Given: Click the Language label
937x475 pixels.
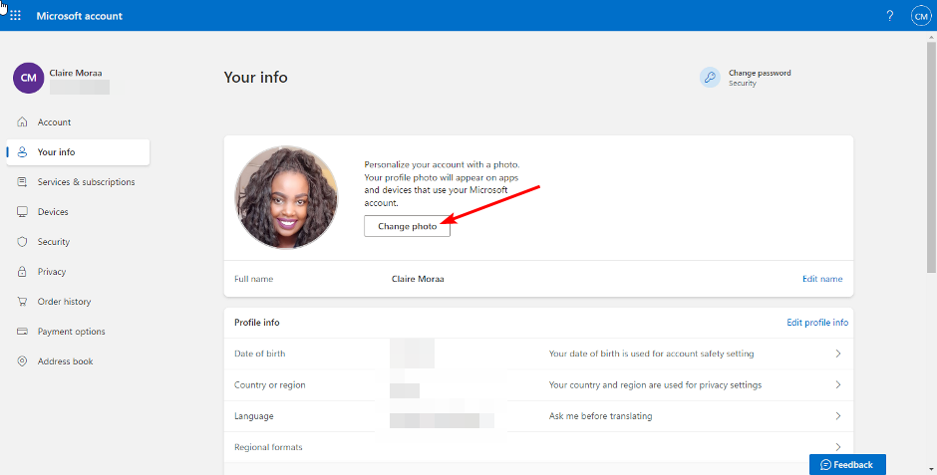Looking at the screenshot, I should pyautogui.click(x=253, y=416).
